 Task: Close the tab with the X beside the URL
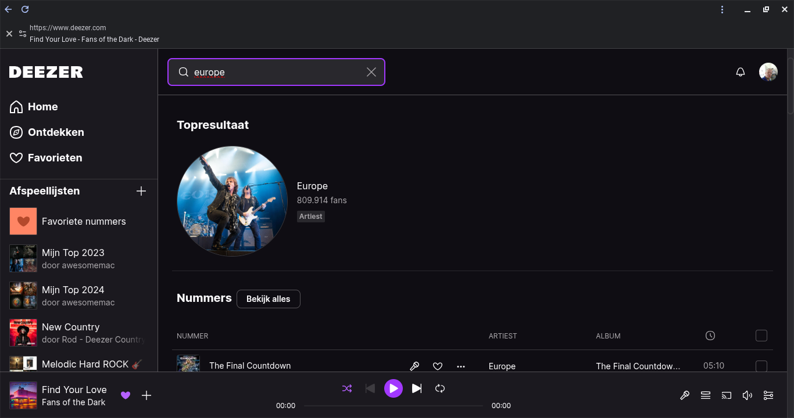point(9,34)
